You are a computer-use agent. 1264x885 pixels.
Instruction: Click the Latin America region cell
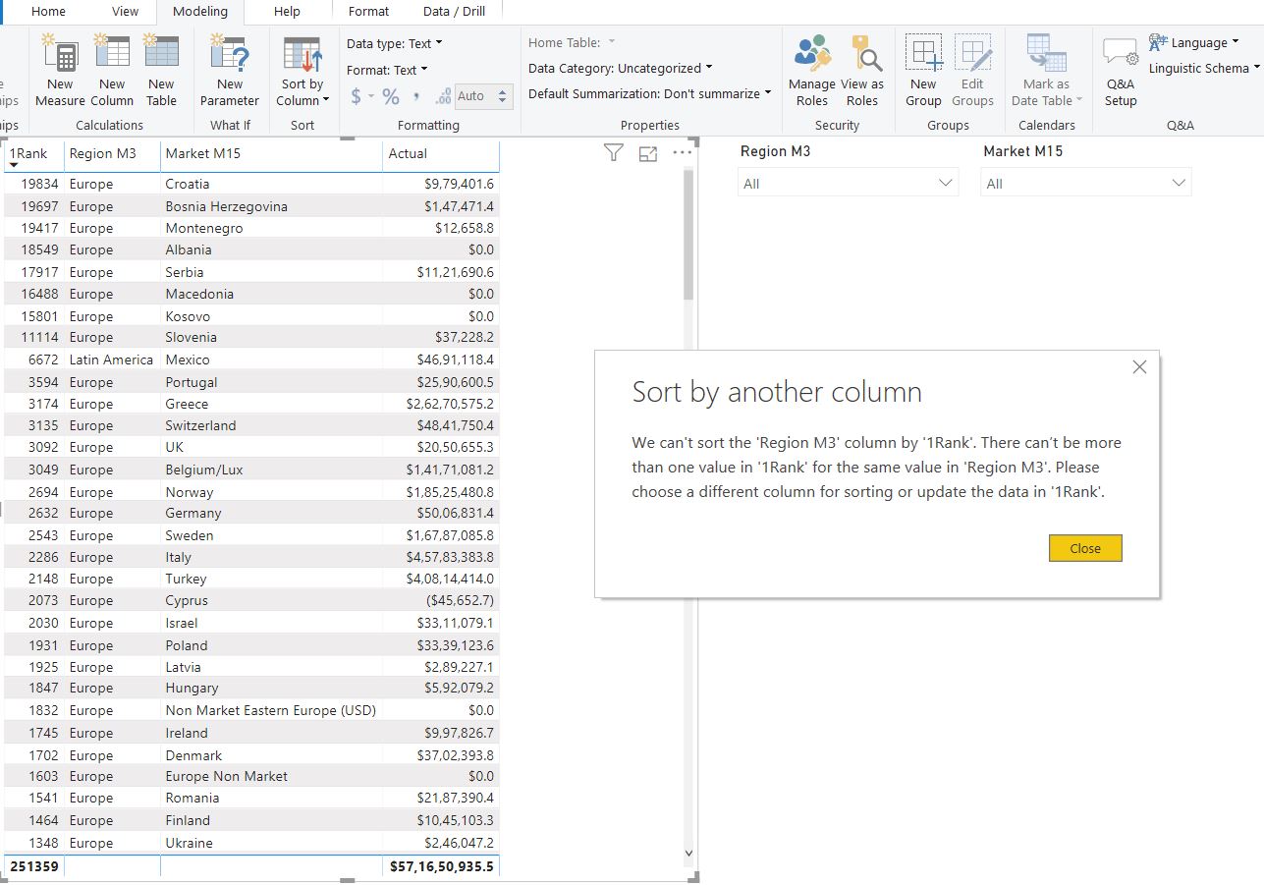point(111,360)
